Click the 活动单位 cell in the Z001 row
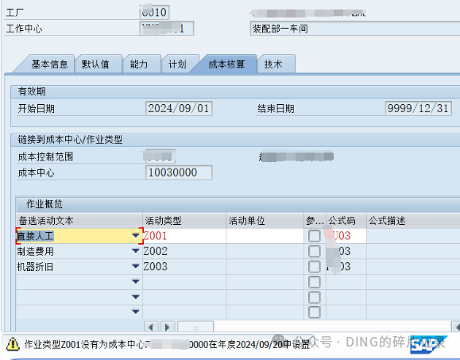Viewport: 460px width, 360px height. tap(265, 236)
